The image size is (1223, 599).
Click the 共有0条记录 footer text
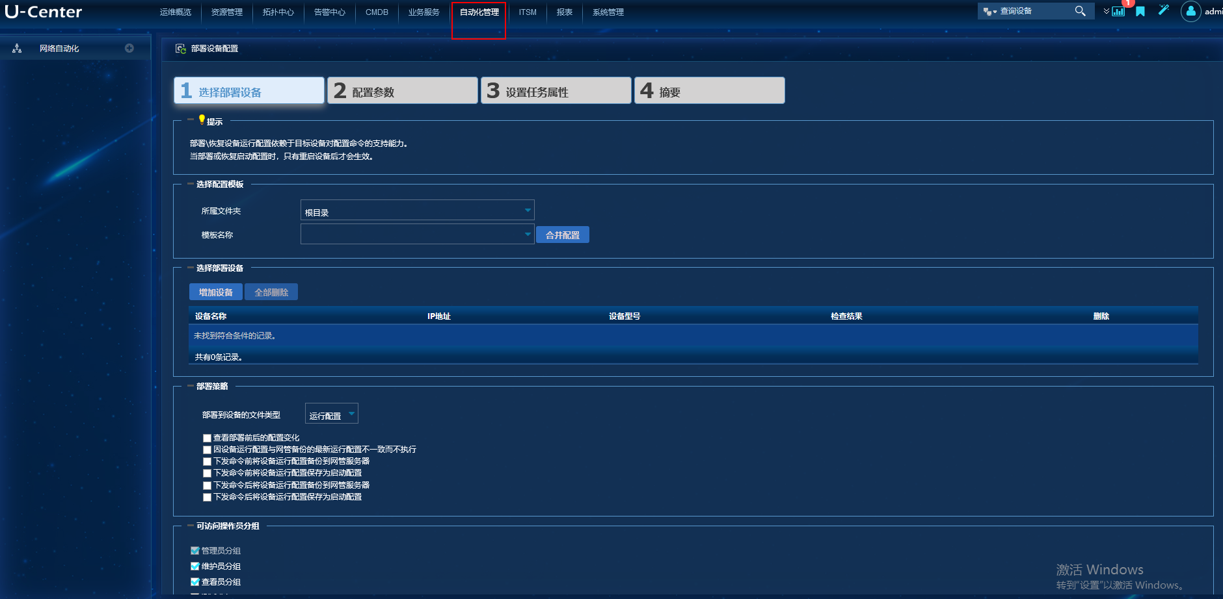[x=219, y=357]
